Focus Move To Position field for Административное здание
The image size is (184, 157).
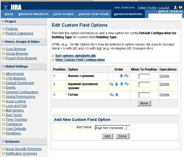(144, 85)
